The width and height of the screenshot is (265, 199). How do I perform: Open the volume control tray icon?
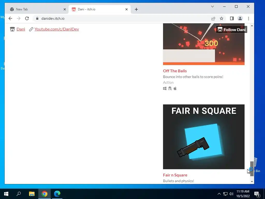(231, 194)
